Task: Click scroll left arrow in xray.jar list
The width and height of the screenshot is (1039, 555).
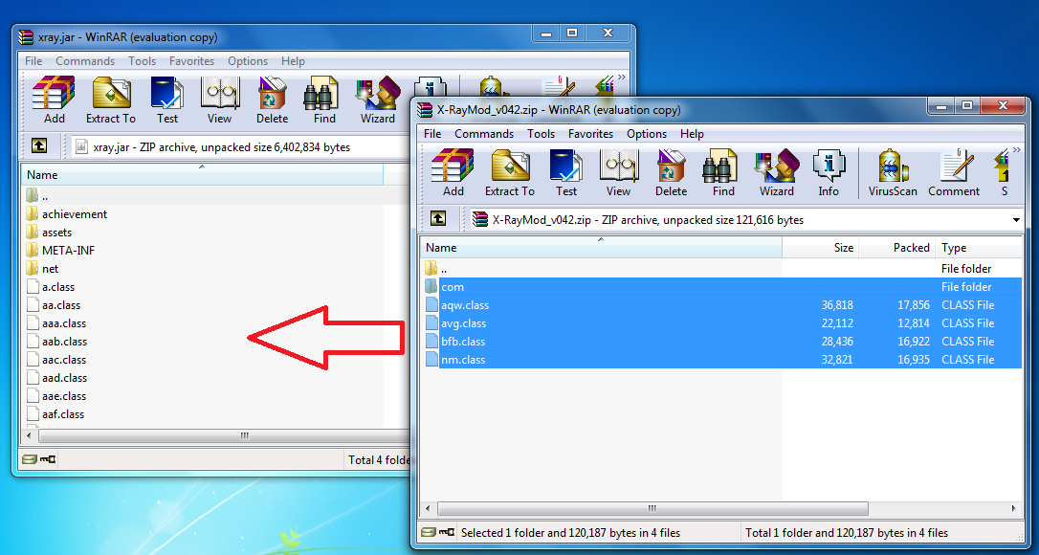Action: pos(29,435)
